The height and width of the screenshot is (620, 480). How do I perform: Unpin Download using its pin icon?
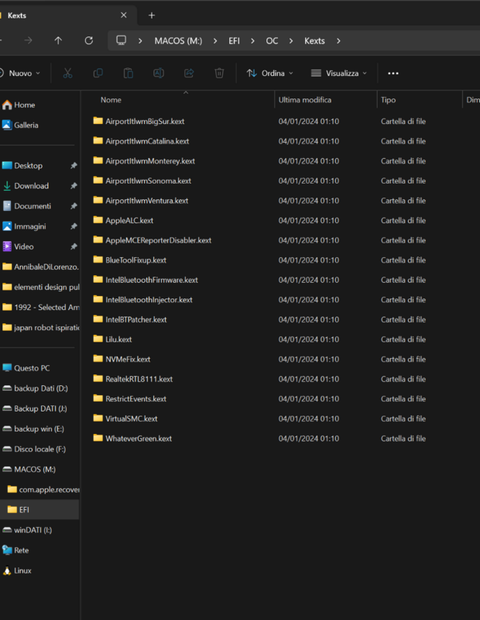tap(74, 186)
